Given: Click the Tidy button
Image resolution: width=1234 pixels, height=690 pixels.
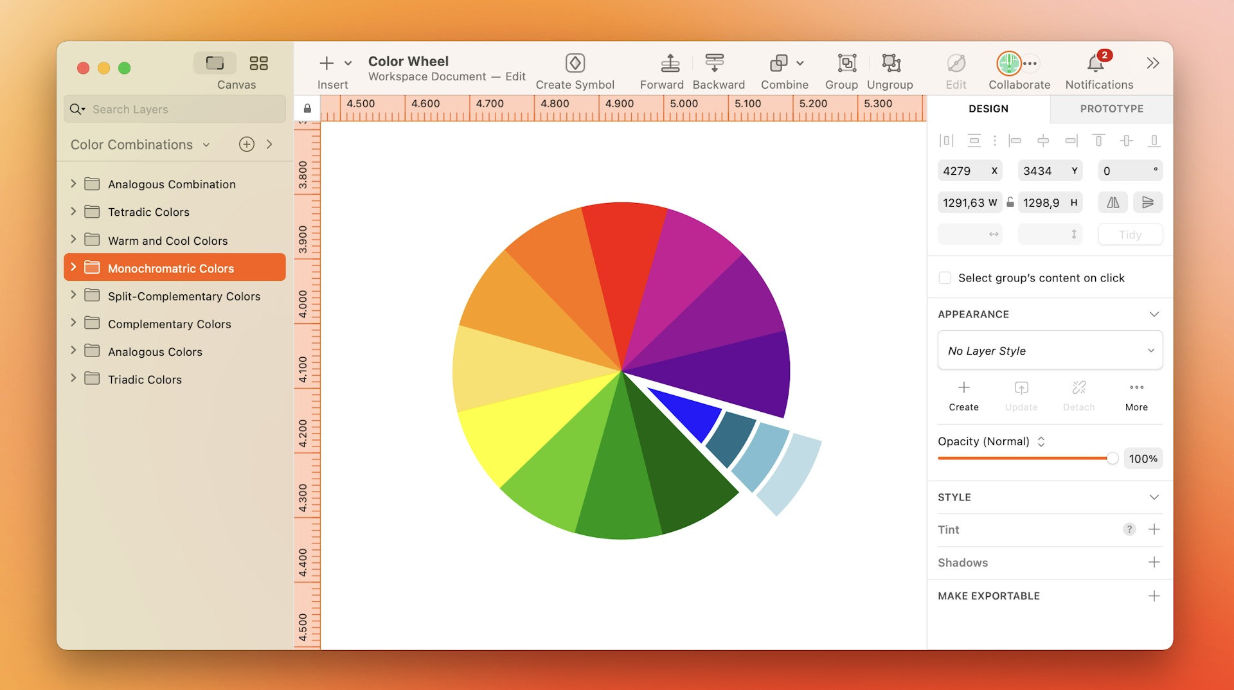Looking at the screenshot, I should (1130, 234).
